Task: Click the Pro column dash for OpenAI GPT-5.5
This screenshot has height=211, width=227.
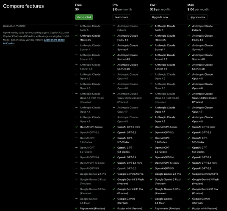Action: (114, 168)
